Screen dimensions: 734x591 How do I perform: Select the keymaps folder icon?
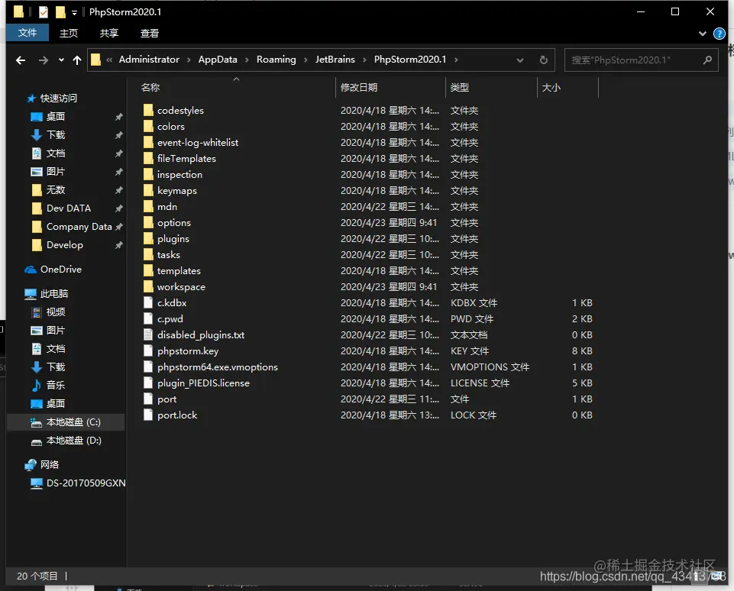(x=148, y=190)
